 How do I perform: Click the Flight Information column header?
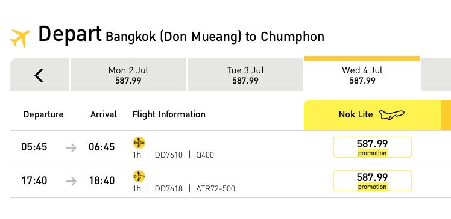(x=169, y=114)
